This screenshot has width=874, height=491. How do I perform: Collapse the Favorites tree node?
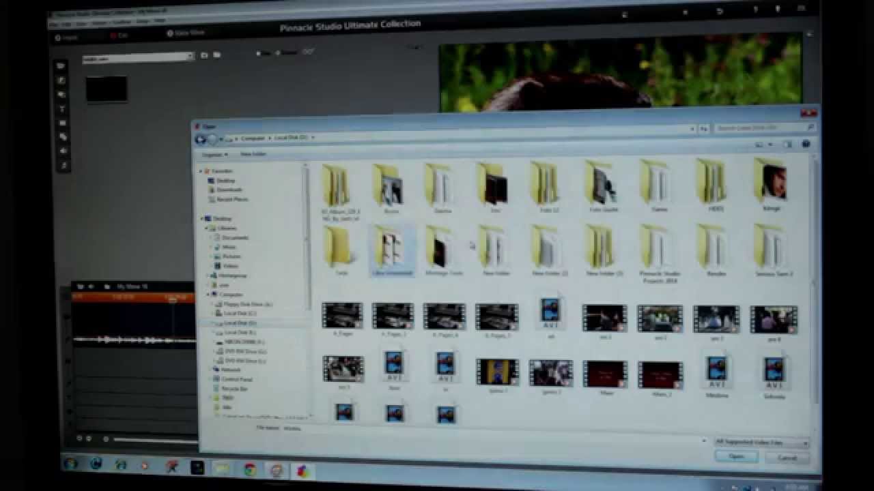pyautogui.click(x=201, y=171)
